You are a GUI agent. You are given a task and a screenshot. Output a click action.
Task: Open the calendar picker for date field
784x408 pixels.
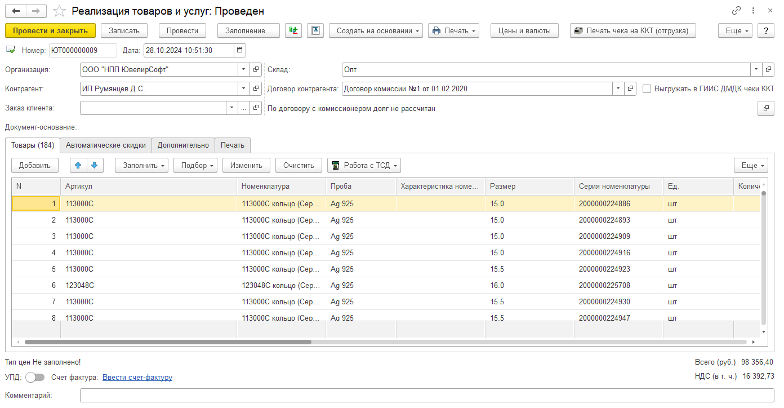[239, 50]
